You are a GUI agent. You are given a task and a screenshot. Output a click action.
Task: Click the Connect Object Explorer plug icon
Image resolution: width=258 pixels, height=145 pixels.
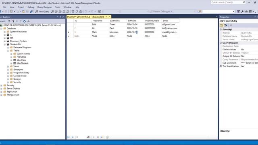9,21
